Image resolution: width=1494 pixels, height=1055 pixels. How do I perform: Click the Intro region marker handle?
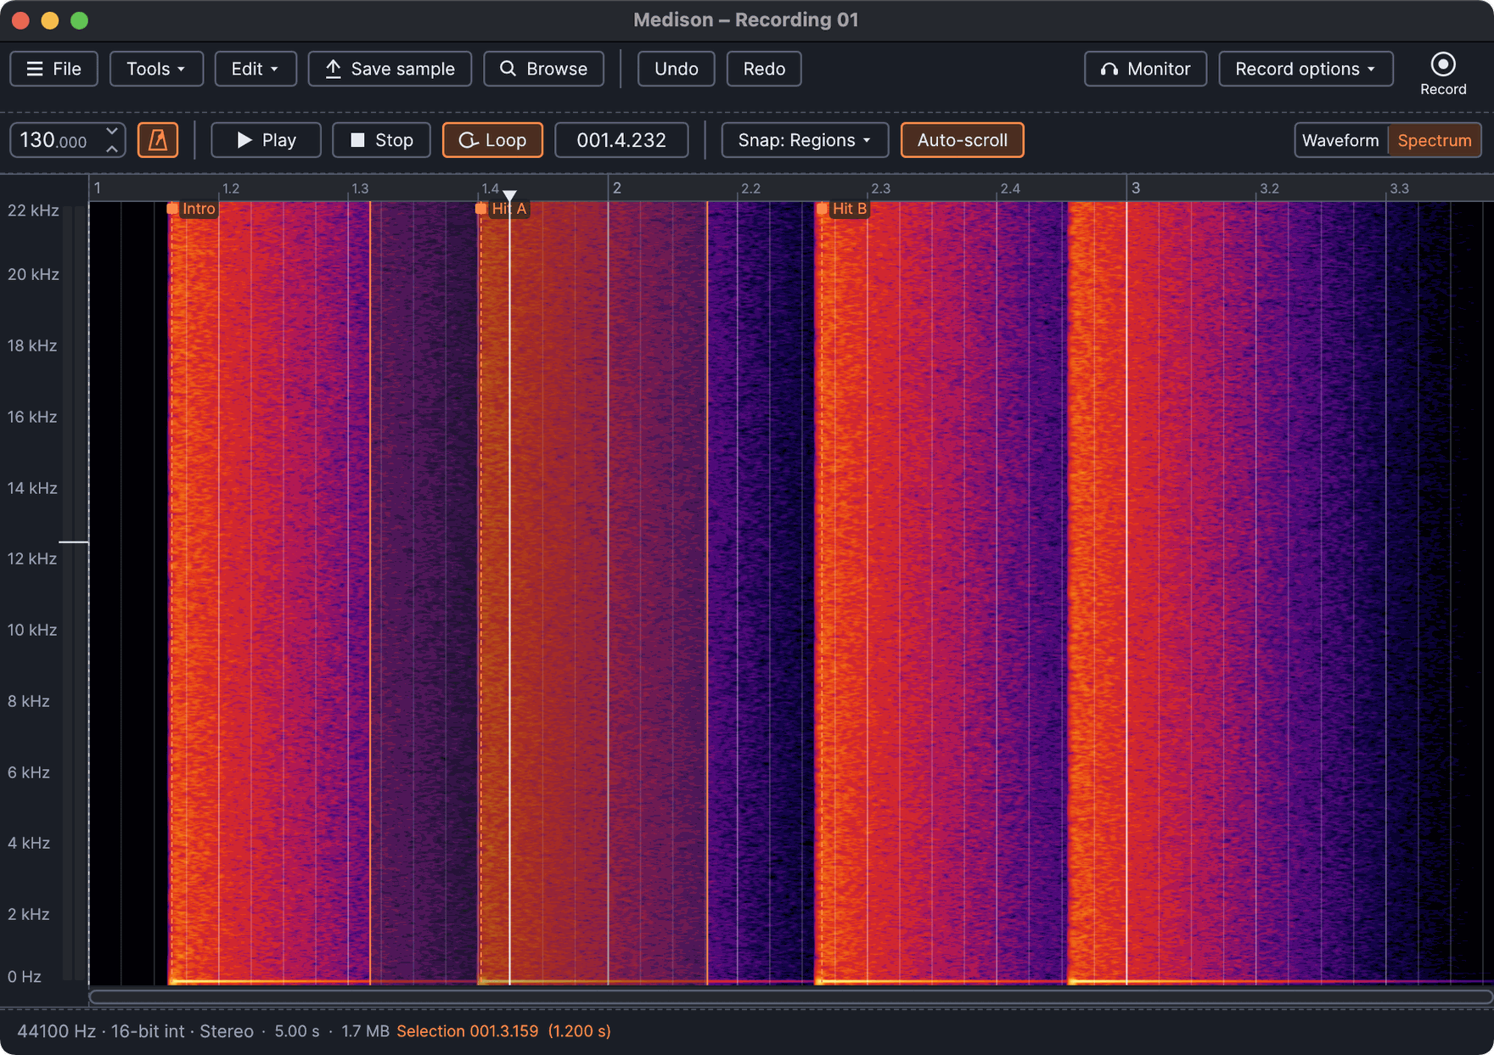(172, 209)
